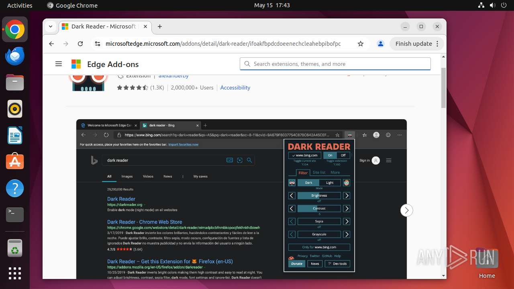Click the search magnifier icon
This screenshot has width=514, height=289.
[247, 64]
